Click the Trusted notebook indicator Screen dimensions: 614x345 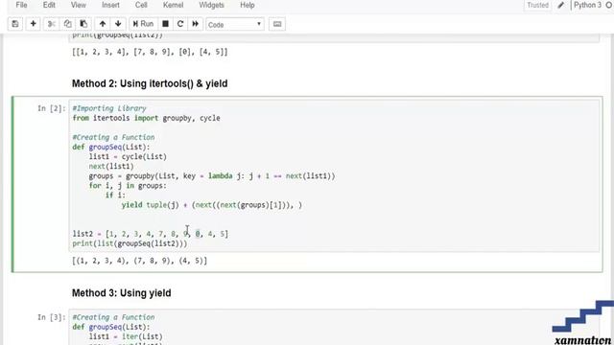coord(537,5)
